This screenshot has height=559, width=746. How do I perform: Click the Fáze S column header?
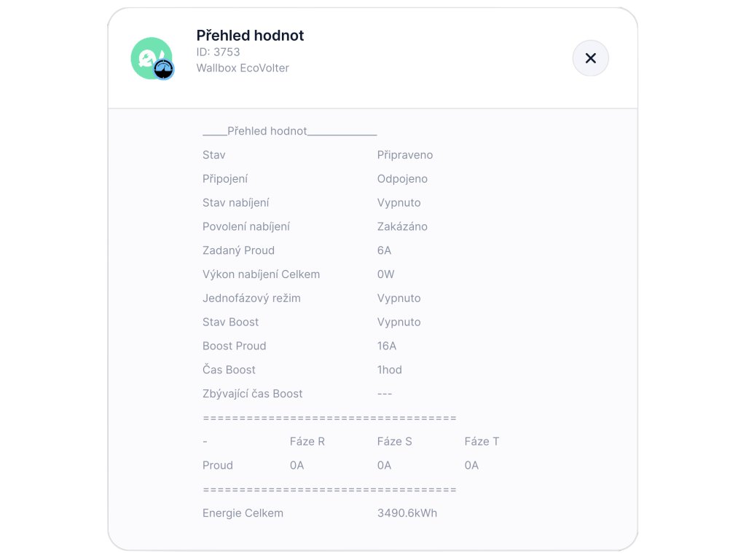point(394,442)
